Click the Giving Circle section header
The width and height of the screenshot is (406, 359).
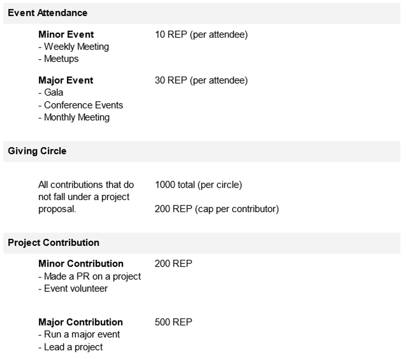[37, 151]
